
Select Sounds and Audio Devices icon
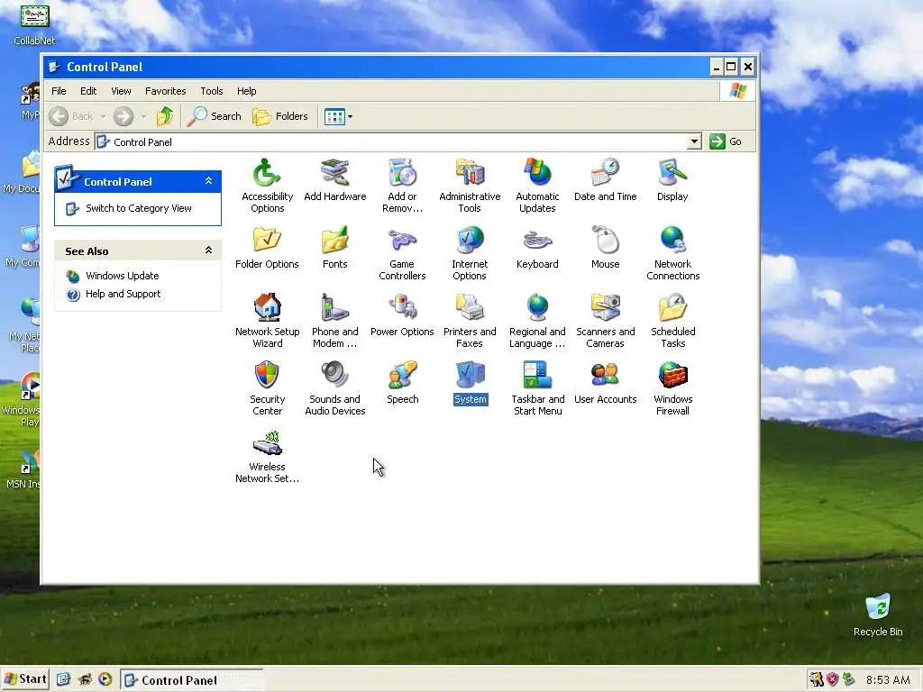[335, 387]
